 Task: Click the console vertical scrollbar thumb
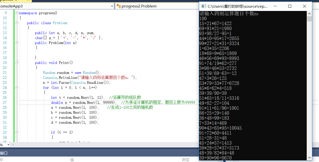click(x=309, y=19)
